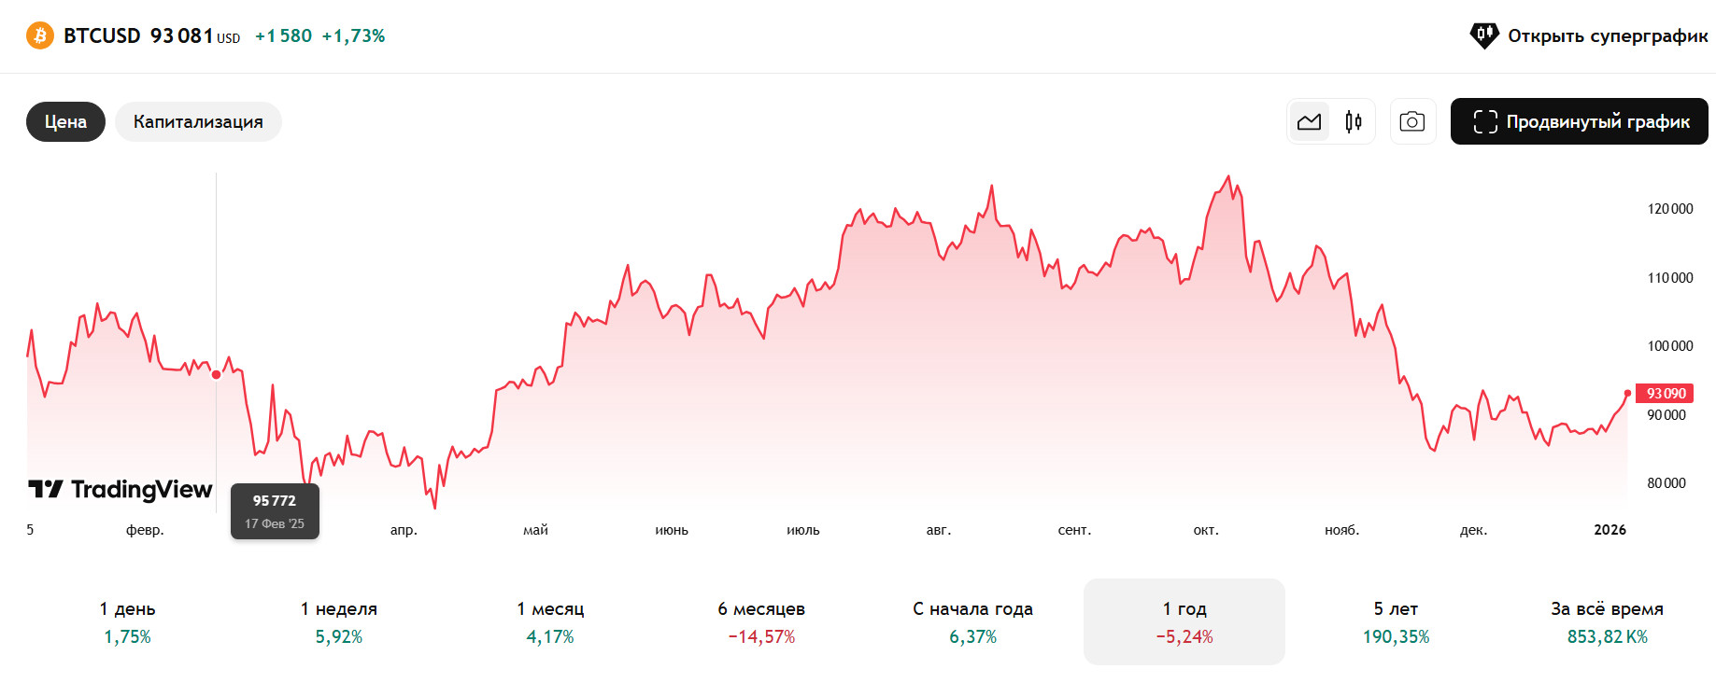Click the current price label 93 090
The width and height of the screenshot is (1716, 697).
(x=1665, y=394)
